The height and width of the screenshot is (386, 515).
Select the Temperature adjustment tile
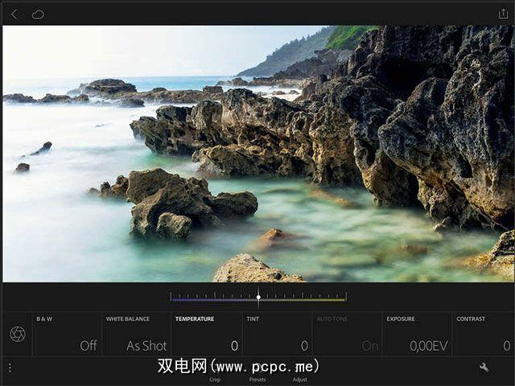(x=207, y=334)
